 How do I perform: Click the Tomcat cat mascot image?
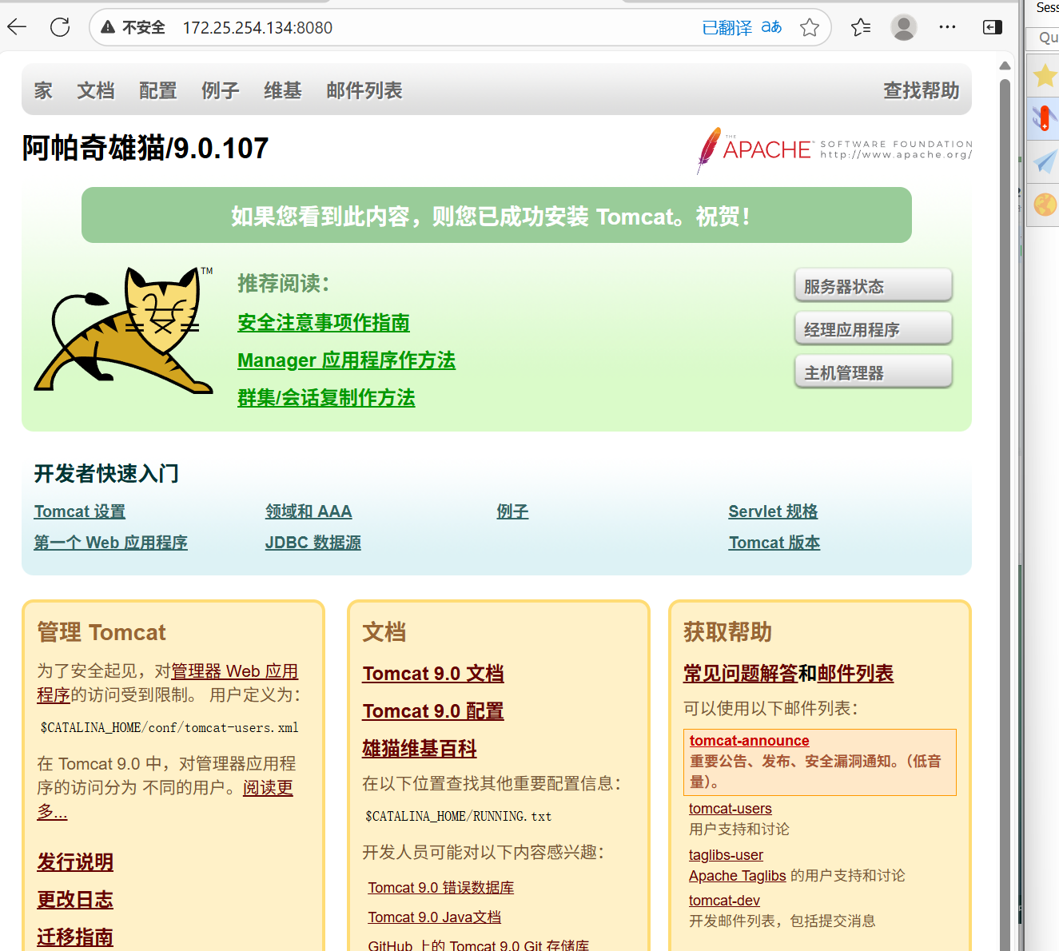point(125,329)
